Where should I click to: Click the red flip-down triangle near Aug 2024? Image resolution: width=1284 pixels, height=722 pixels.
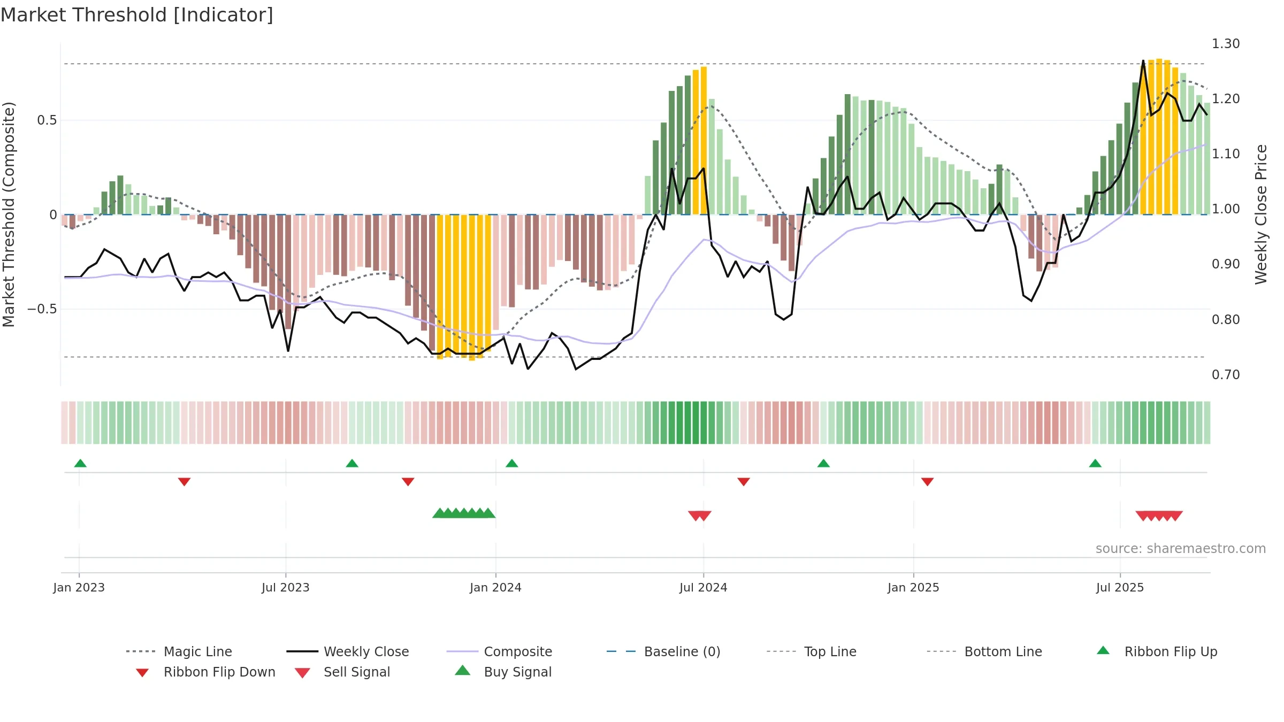(744, 482)
